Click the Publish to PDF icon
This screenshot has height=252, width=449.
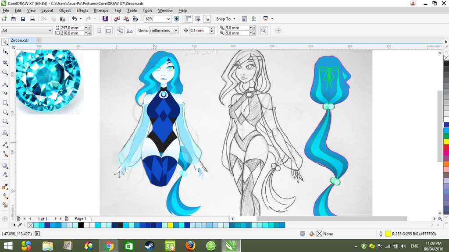pos(135,19)
